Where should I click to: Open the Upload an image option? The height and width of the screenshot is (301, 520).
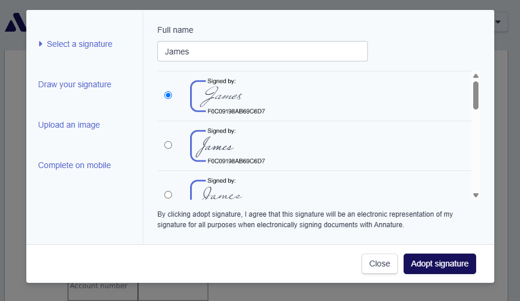(x=69, y=125)
